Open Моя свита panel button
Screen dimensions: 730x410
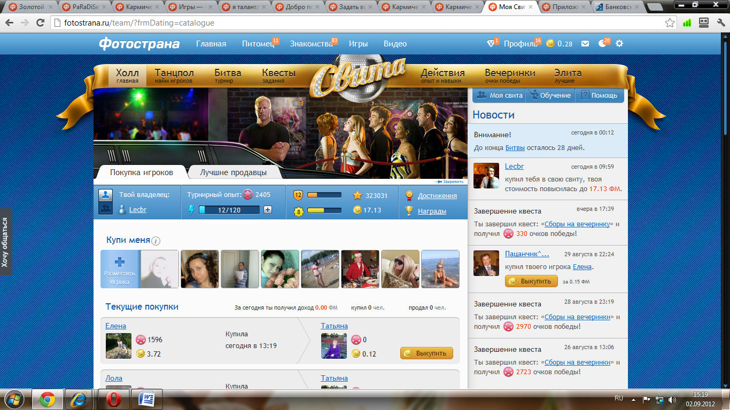pos(500,95)
